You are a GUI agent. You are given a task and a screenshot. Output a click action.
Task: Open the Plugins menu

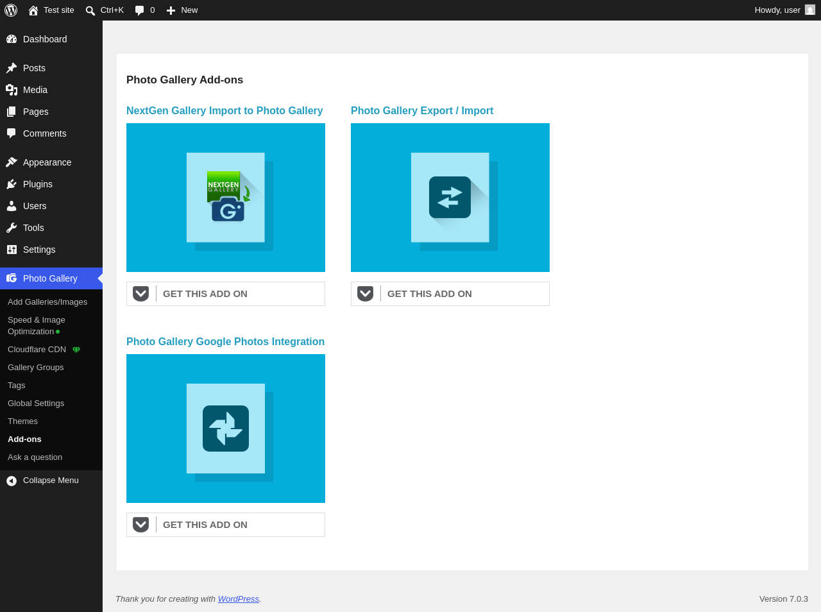51,184
